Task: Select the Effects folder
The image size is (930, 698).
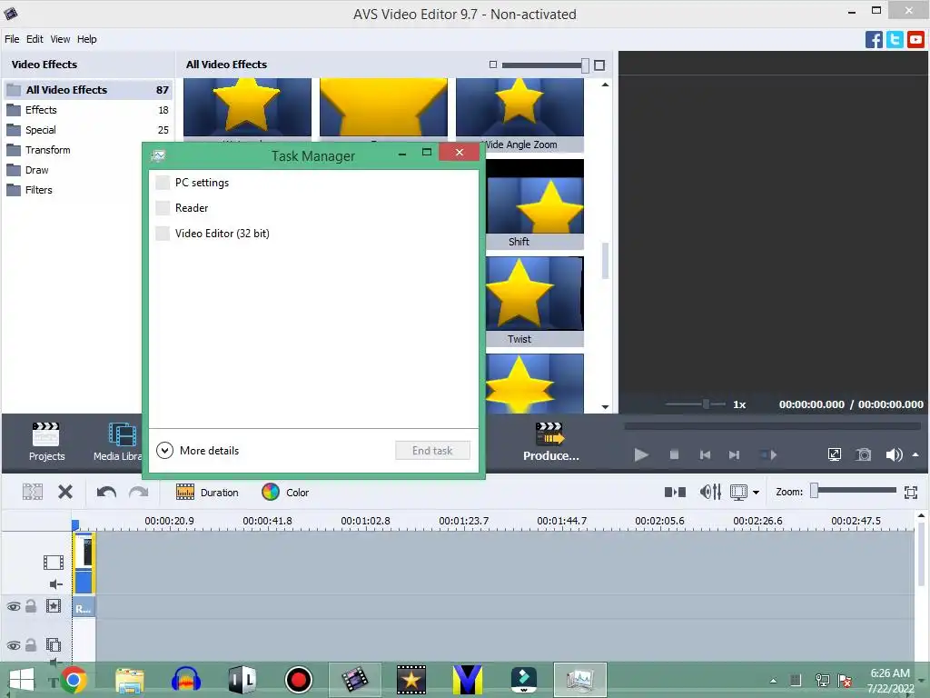Action: pyautogui.click(x=88, y=110)
